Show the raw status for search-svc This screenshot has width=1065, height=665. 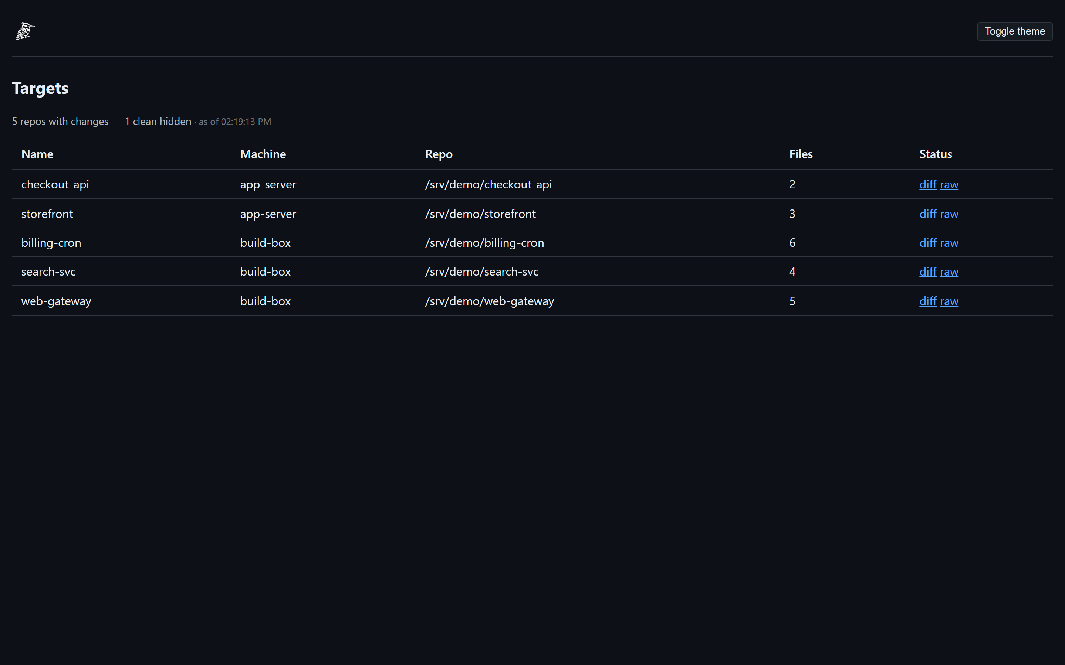coord(949,272)
